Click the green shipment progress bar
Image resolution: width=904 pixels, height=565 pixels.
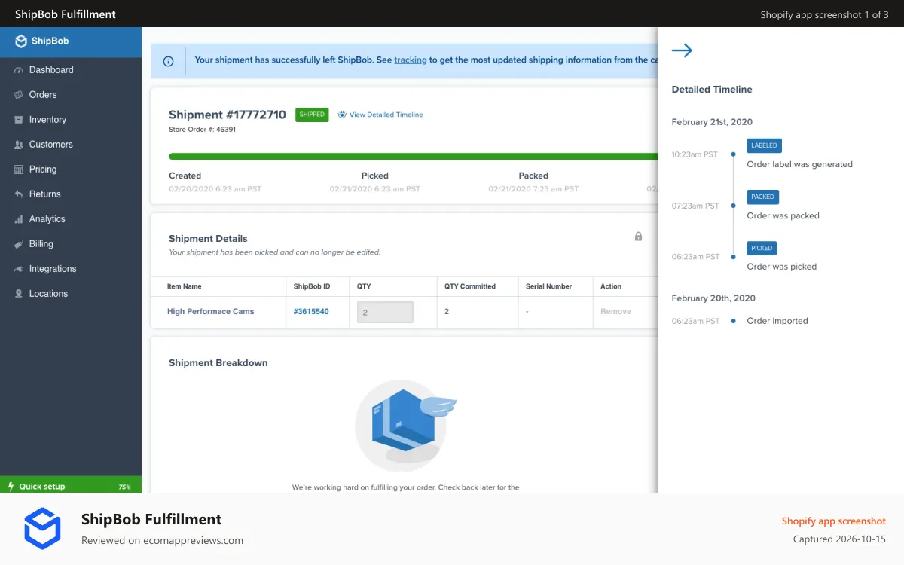[x=413, y=157]
